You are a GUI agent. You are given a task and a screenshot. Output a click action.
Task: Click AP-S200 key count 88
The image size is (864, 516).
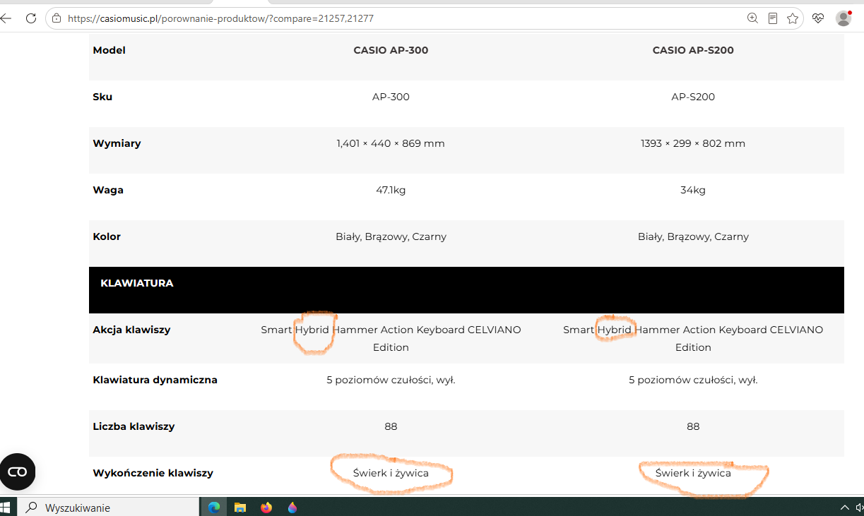(693, 426)
